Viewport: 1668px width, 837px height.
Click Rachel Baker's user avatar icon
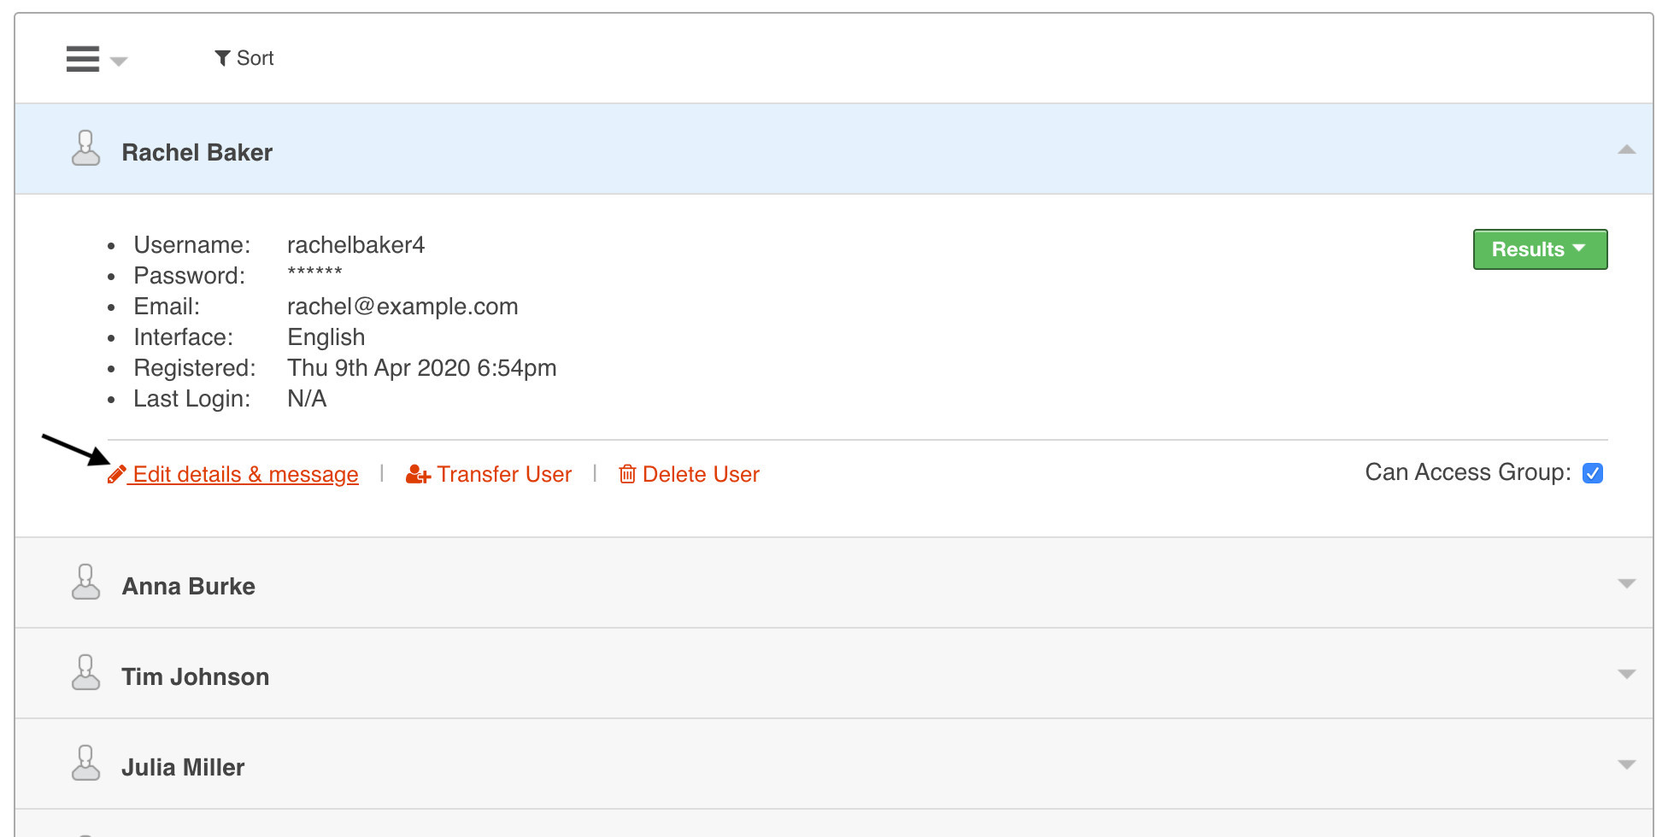pos(85,149)
